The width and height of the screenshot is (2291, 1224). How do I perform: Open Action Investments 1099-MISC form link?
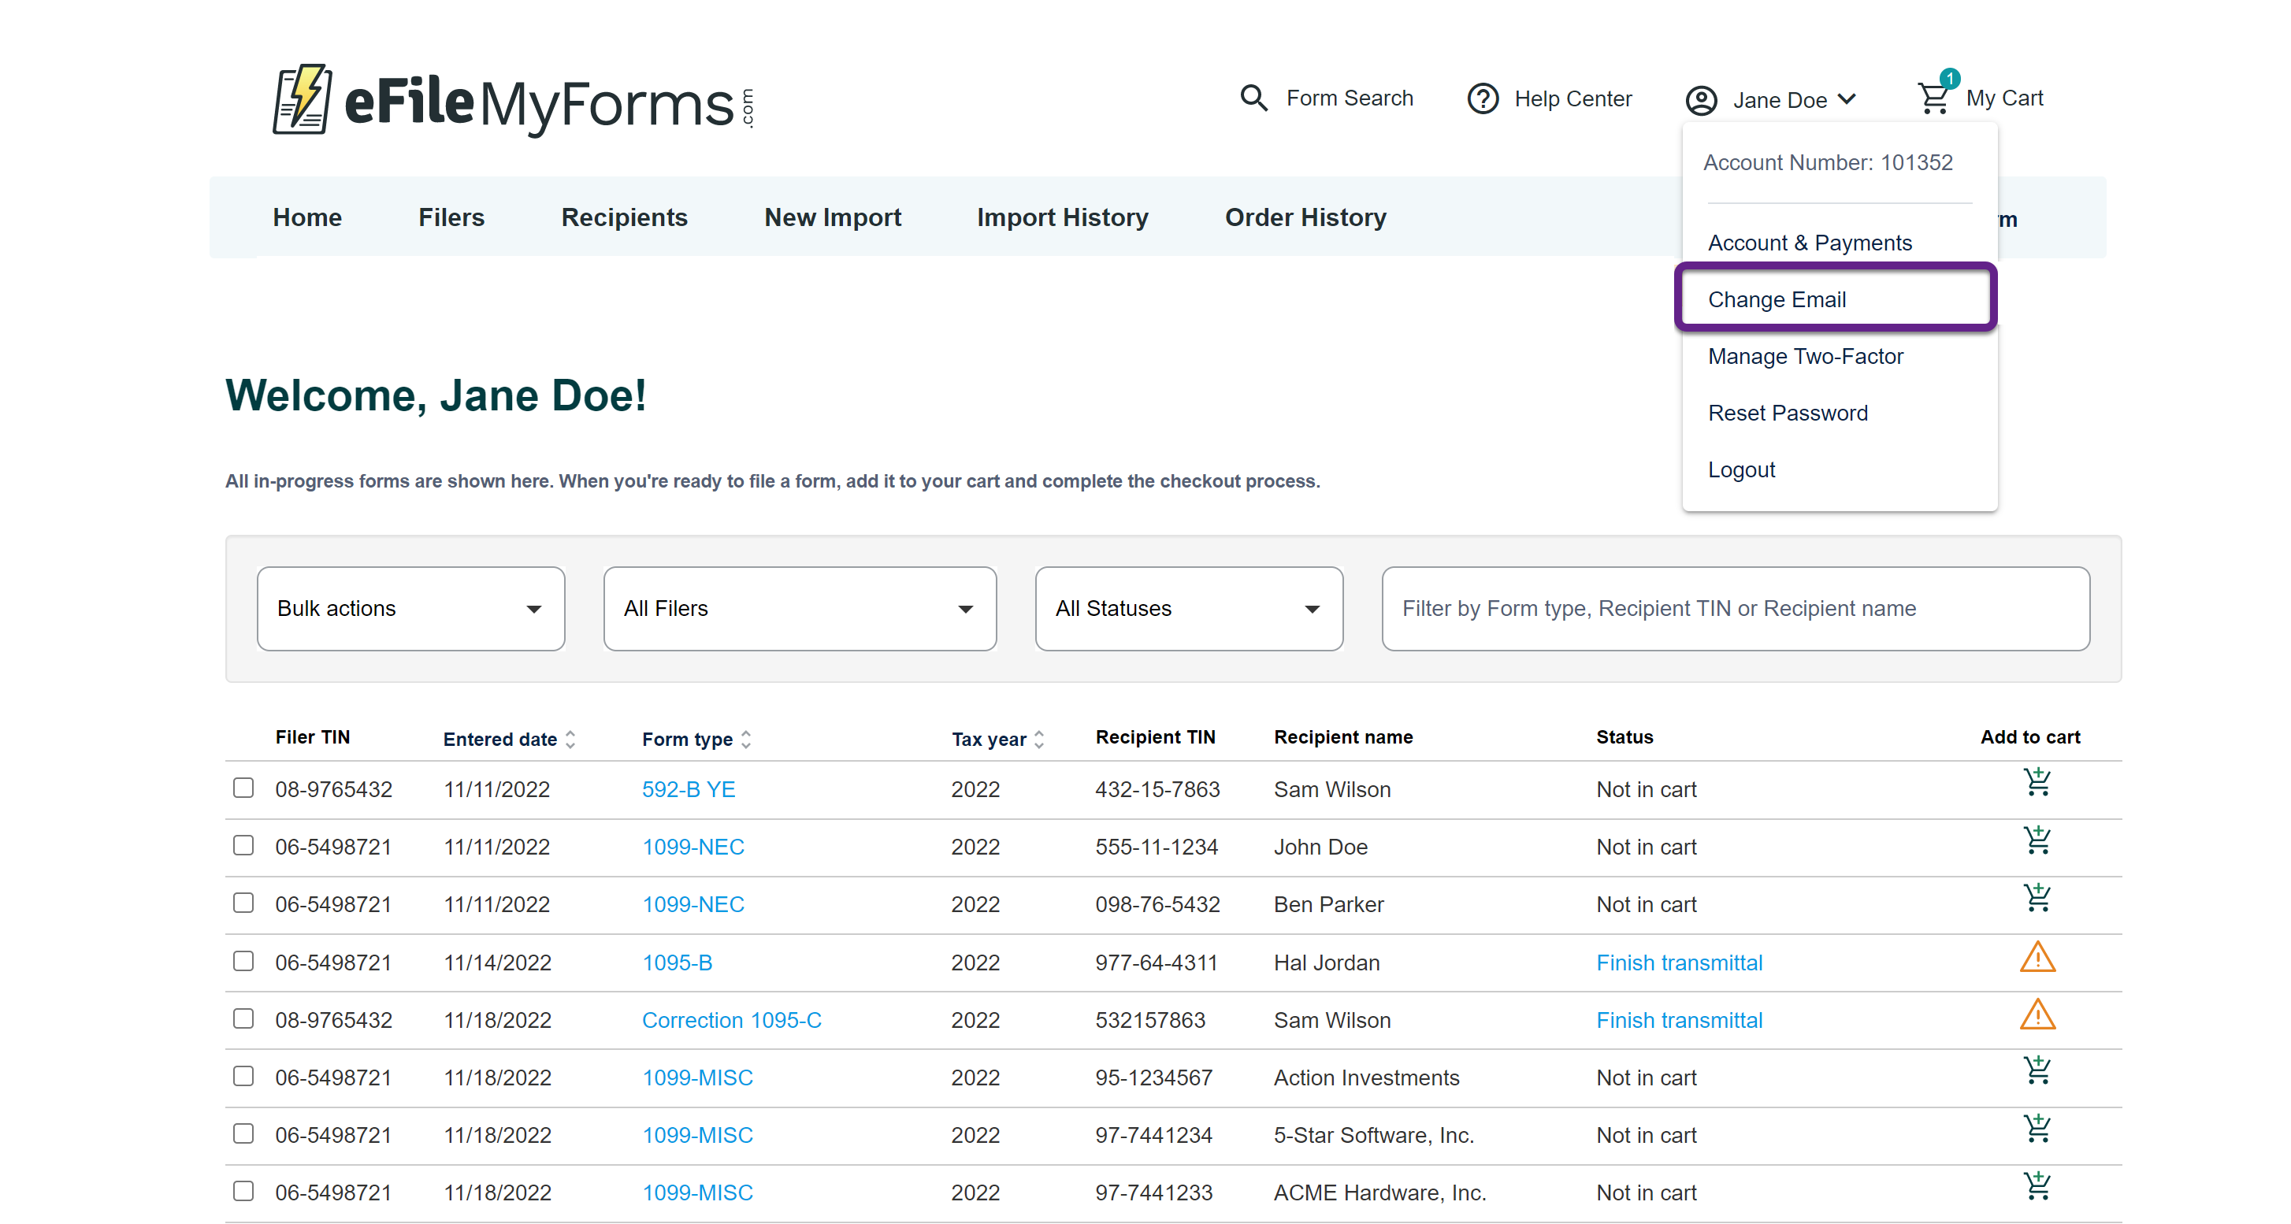pyautogui.click(x=697, y=1077)
